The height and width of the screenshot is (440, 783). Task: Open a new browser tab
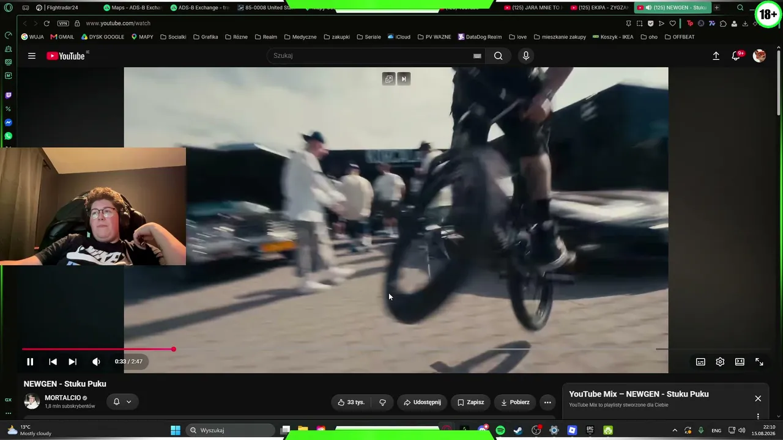(716, 7)
